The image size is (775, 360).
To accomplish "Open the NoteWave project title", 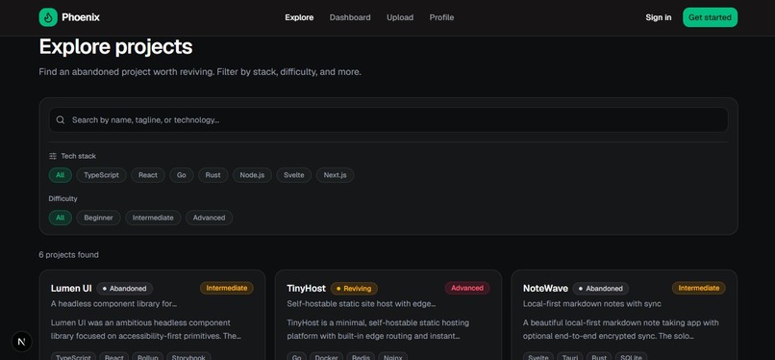I will (545, 289).
